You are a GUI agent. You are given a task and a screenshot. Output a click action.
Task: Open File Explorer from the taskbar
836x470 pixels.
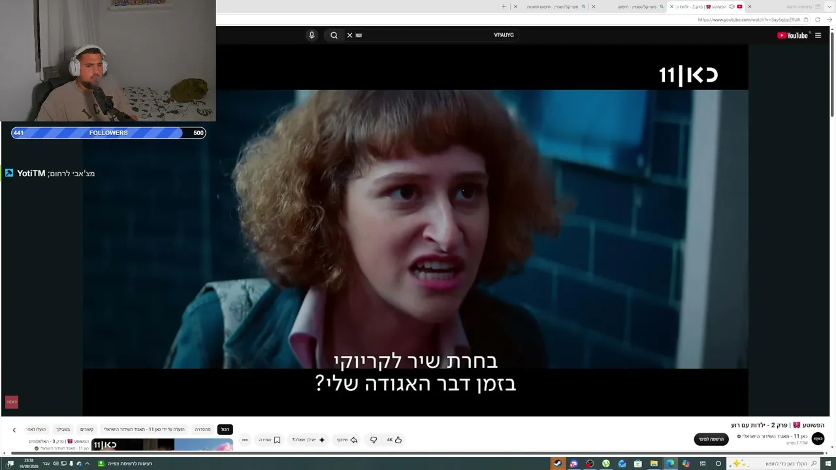(654, 463)
